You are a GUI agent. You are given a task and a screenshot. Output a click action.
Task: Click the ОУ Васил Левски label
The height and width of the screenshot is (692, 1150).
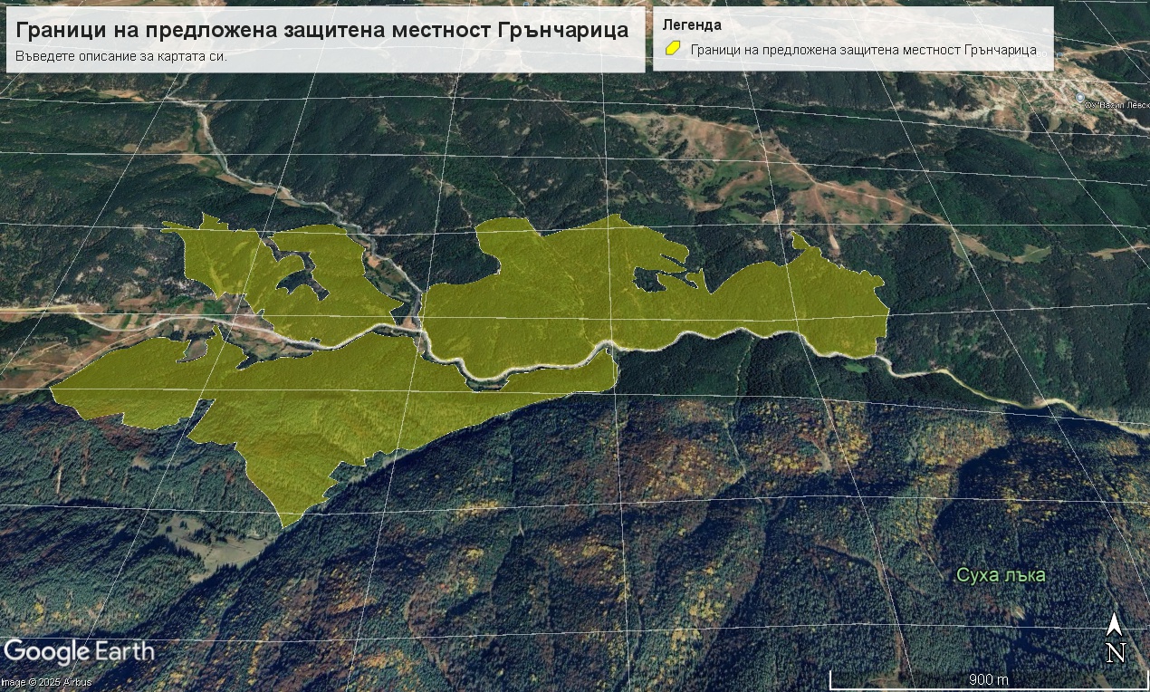pyautogui.click(x=1117, y=105)
